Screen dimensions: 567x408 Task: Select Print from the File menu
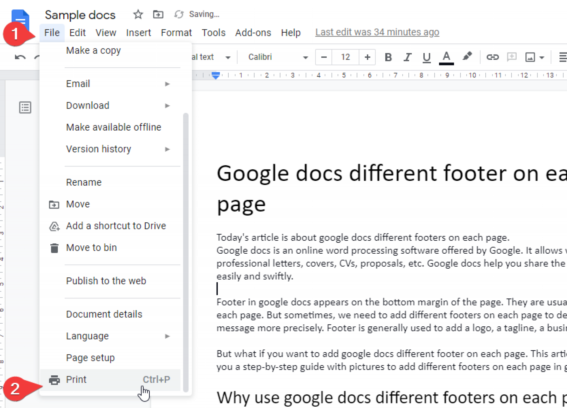pyautogui.click(x=76, y=379)
